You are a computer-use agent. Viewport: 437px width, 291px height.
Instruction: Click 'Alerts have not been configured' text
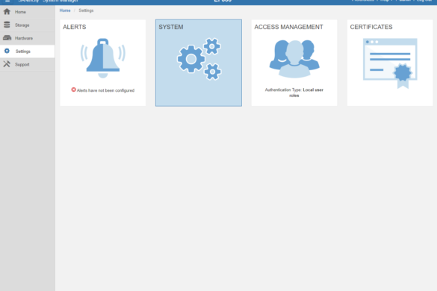pos(105,90)
